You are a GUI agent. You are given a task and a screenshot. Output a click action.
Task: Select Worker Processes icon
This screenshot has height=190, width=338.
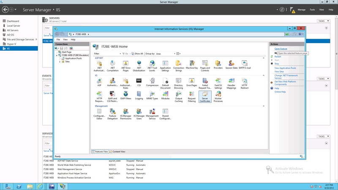coord(218,96)
